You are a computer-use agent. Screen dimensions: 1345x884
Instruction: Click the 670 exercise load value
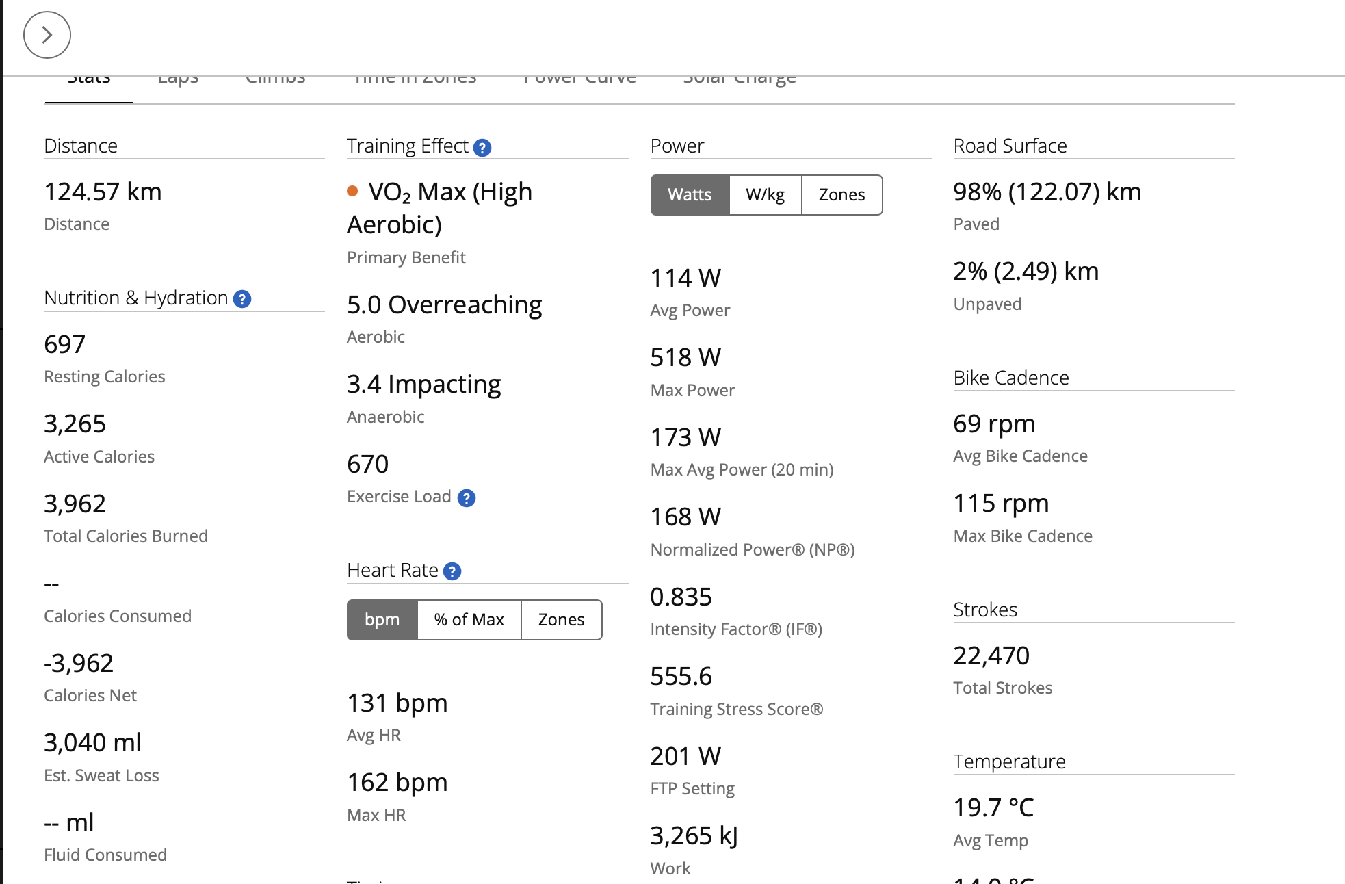coord(367,465)
